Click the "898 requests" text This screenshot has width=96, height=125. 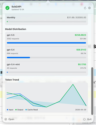[12, 53]
